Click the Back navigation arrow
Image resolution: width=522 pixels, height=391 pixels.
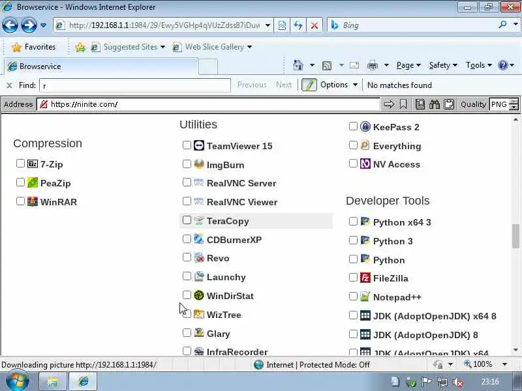(10, 25)
